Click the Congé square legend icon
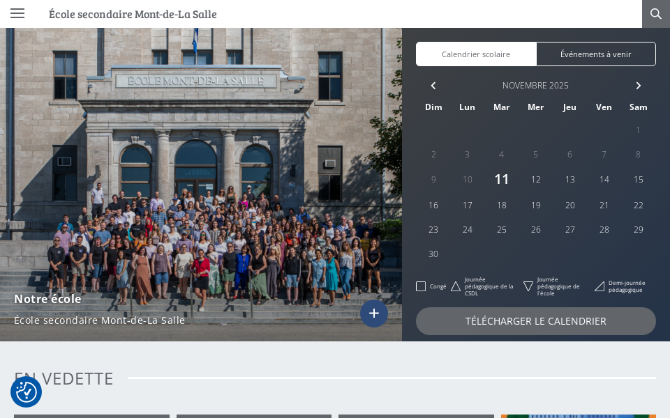 pyautogui.click(x=421, y=286)
